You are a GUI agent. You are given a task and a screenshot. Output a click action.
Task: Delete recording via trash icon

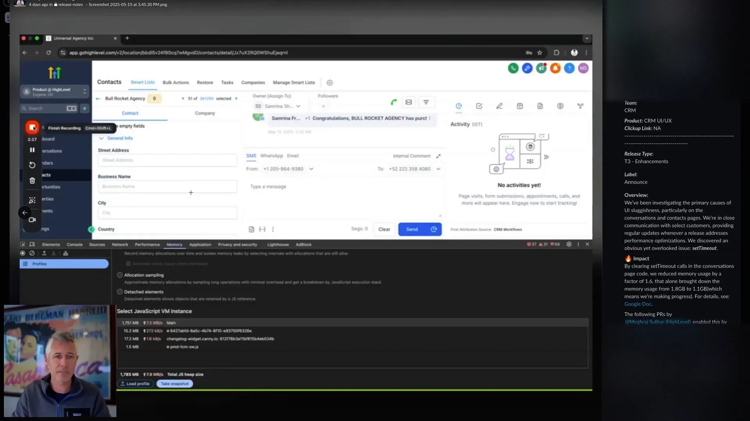click(x=32, y=180)
